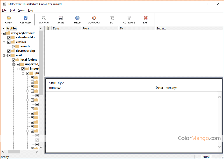Click the calendar-data folder icon
Image resolution: width=224 pixels, height=159 pixels.
[13, 38]
